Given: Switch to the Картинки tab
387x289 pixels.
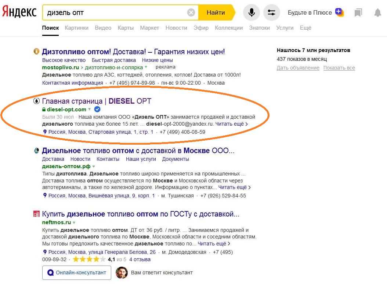Looking at the screenshot, I should [x=76, y=28].
